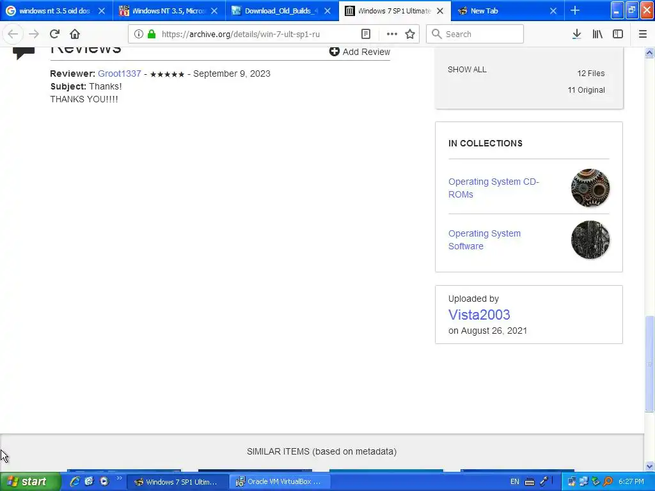
Task: Click the gears thumbnail for CD-ROMs collection
Action: (x=590, y=188)
